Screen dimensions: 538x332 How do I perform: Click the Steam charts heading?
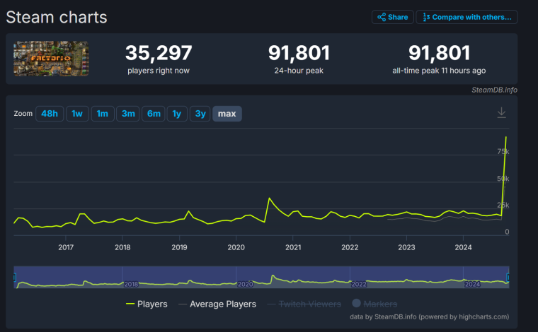pos(57,17)
